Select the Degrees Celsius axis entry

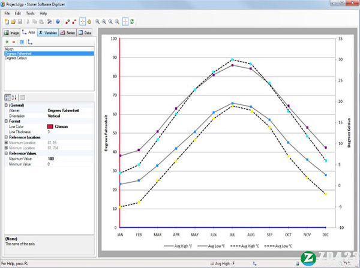pyautogui.click(x=49, y=58)
